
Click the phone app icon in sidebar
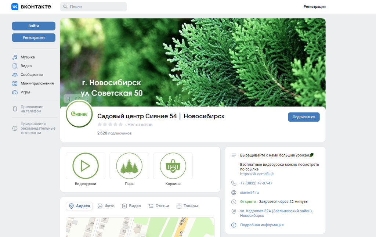coord(15,109)
